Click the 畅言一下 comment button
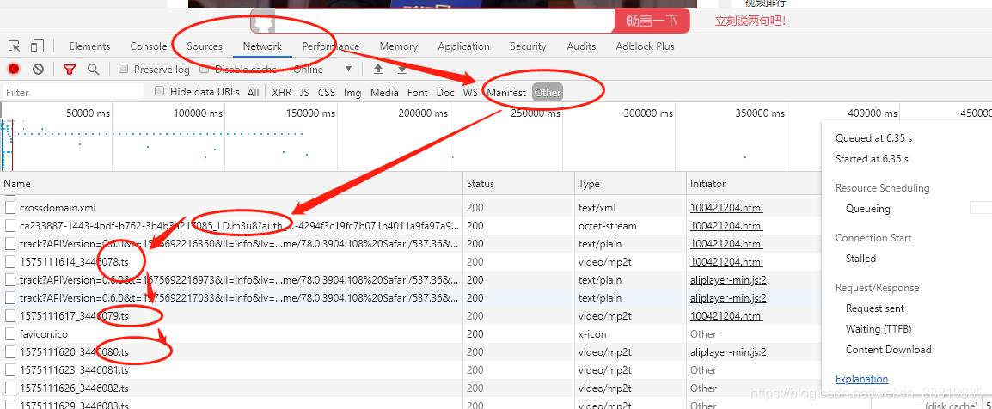Image resolution: width=992 pixels, height=409 pixels. (652, 21)
